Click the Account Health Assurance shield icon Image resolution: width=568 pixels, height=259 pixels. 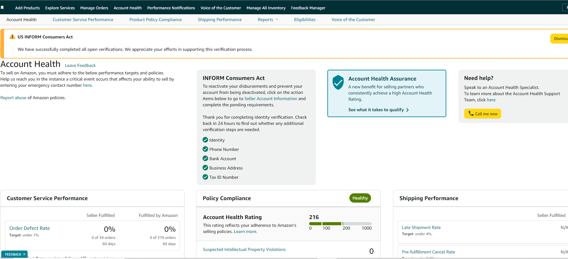click(338, 82)
